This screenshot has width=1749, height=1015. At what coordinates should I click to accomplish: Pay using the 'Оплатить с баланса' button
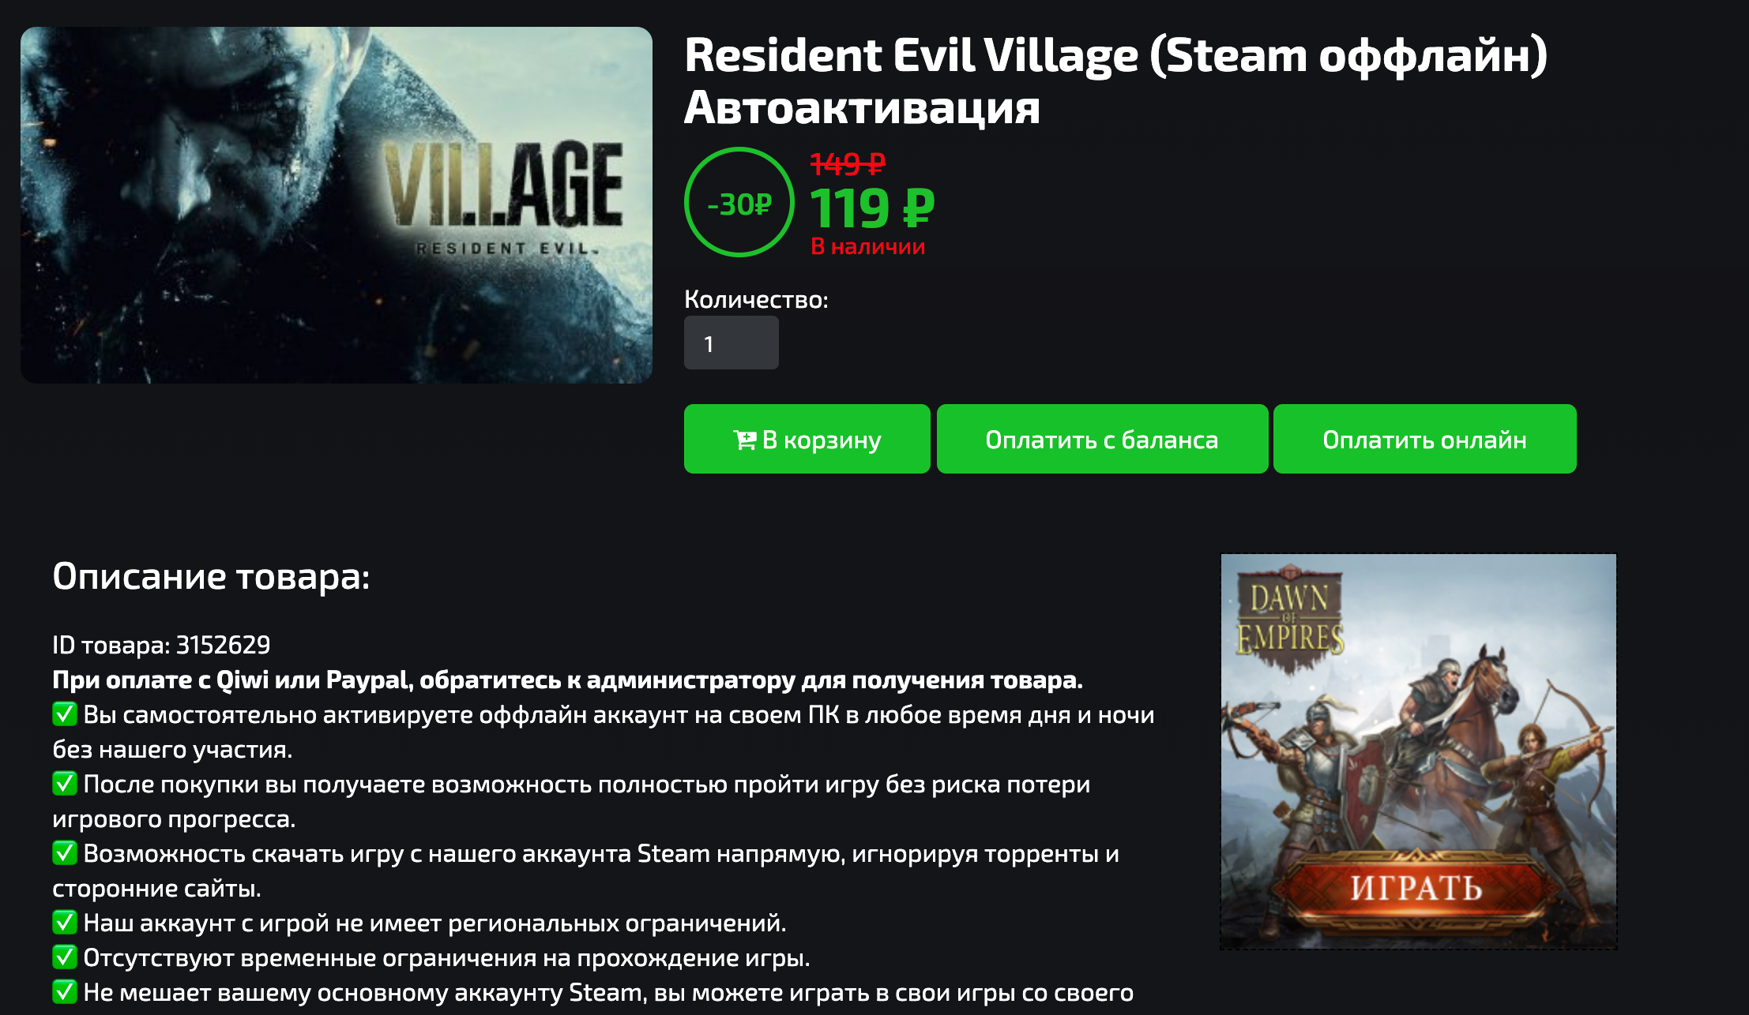click(1102, 439)
